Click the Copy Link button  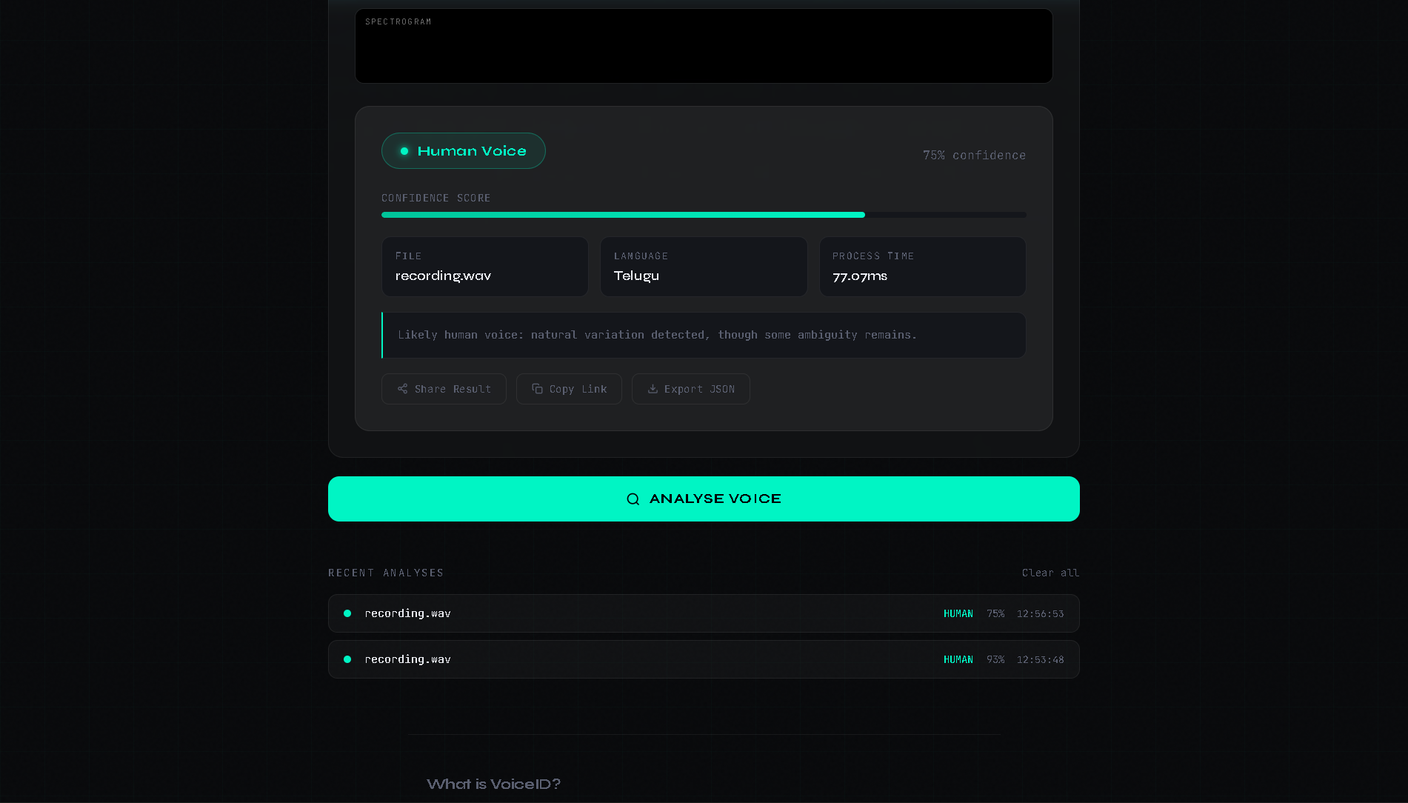(569, 389)
